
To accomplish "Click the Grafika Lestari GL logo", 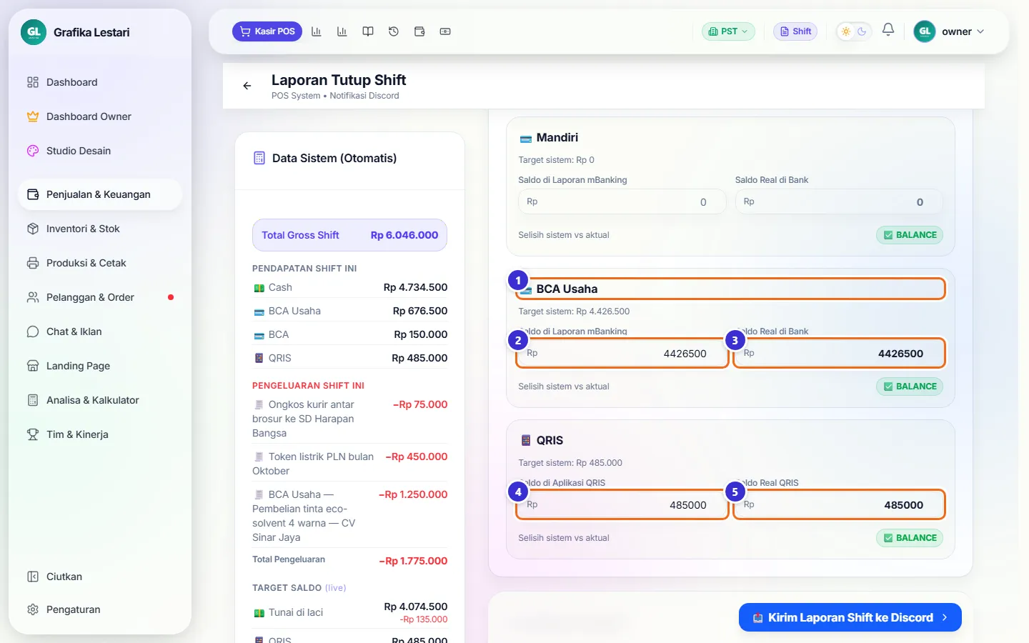I will pos(34,32).
